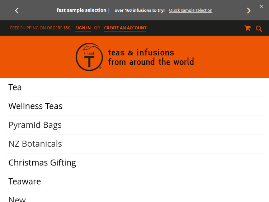Close the promo banner with X

pyautogui.click(x=261, y=6)
